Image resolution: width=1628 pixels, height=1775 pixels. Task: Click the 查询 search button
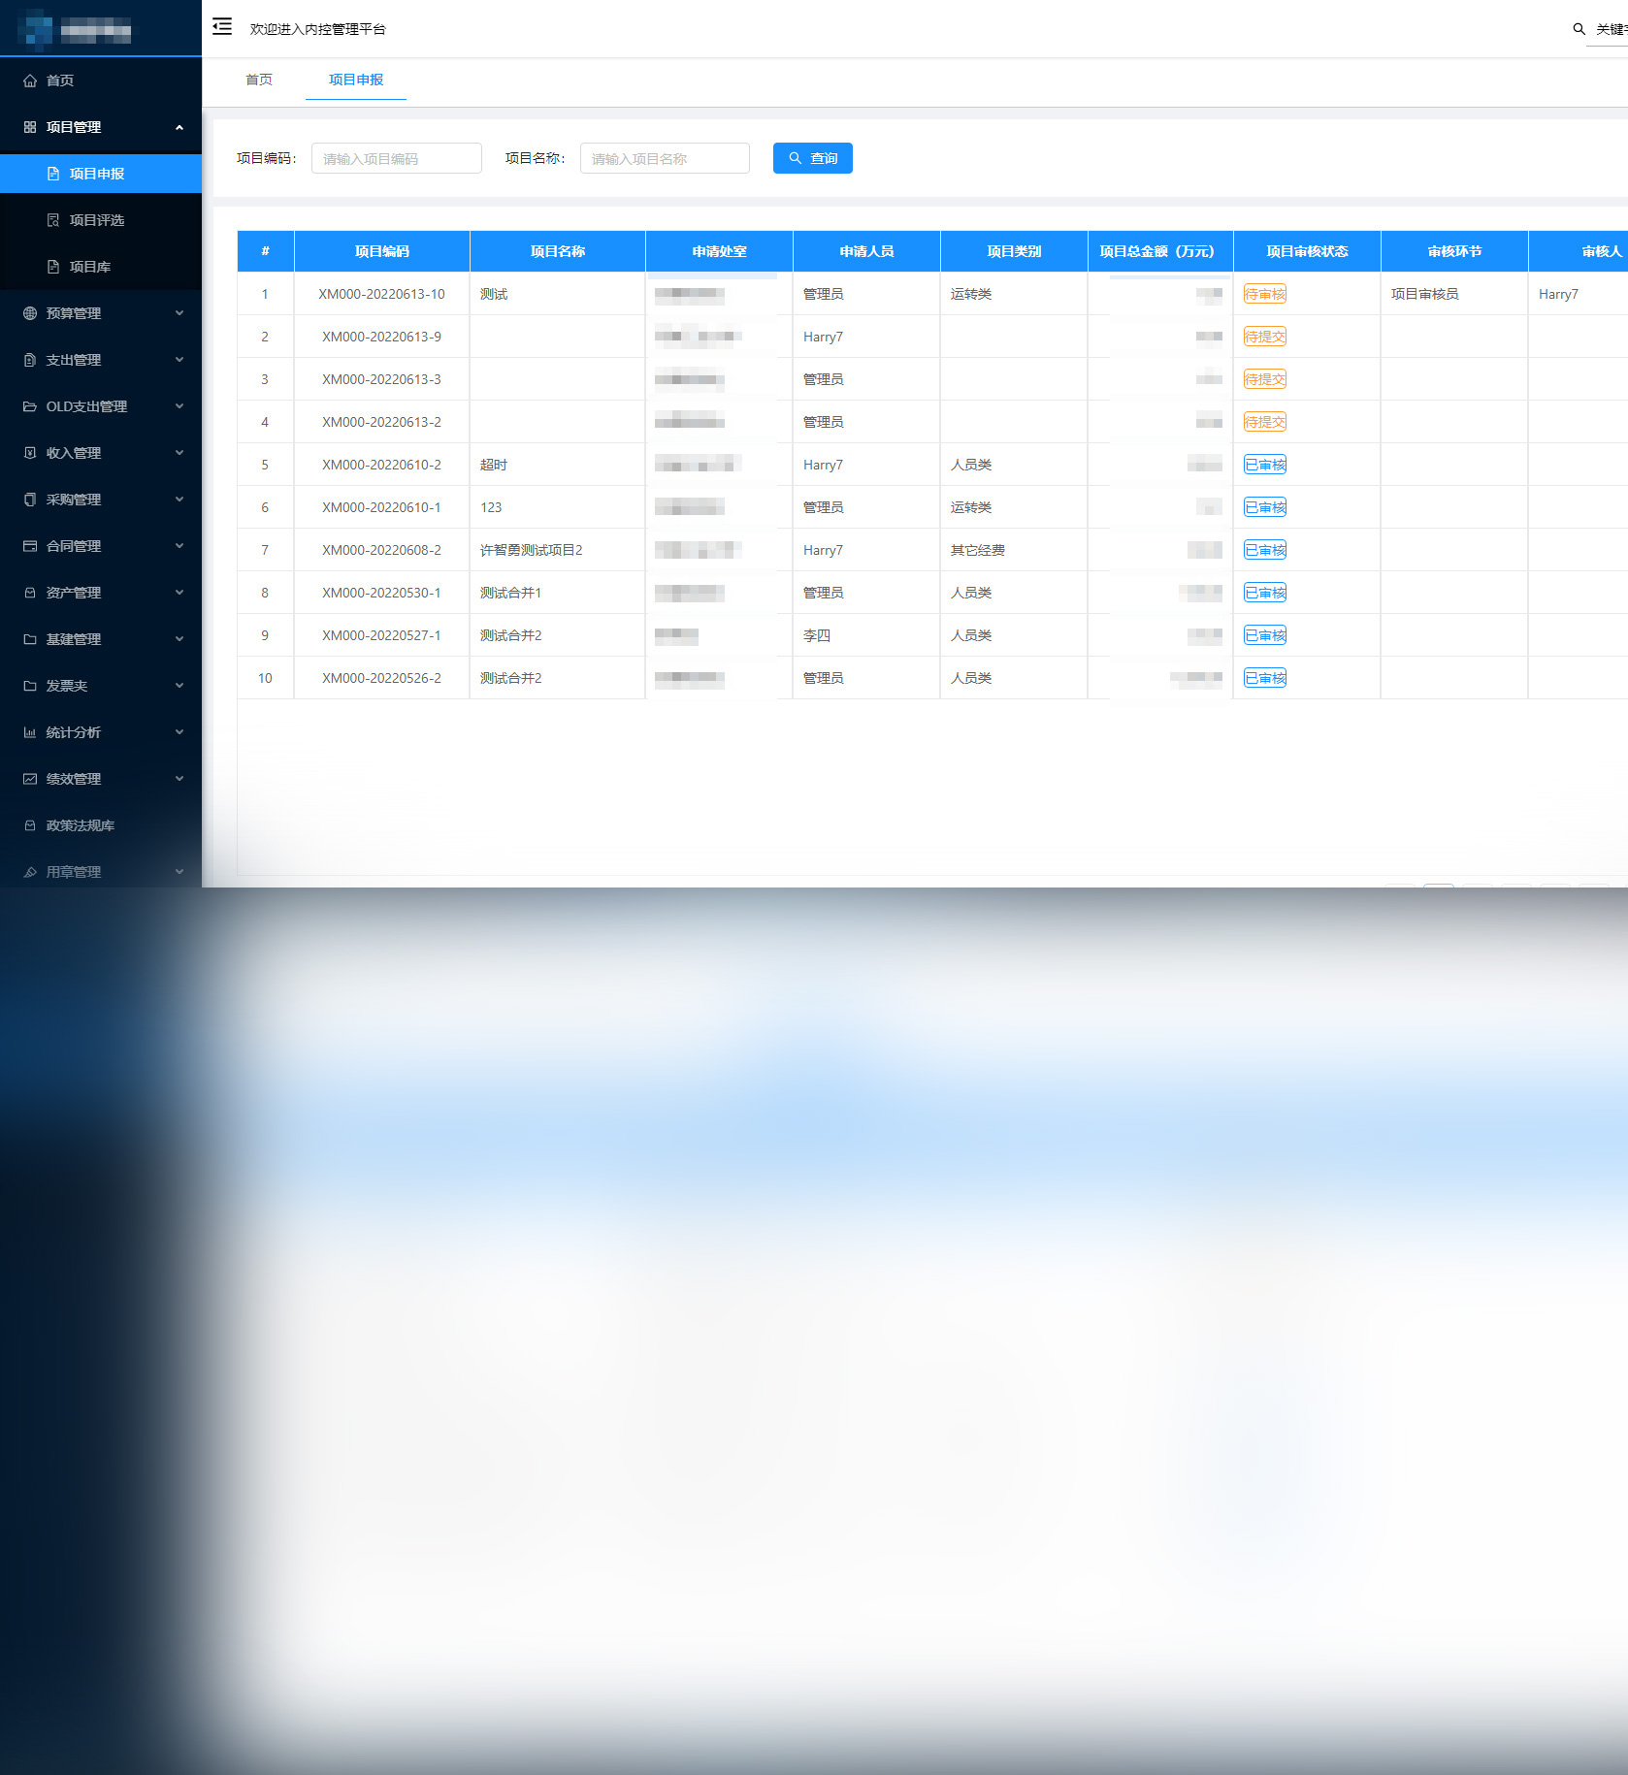pyautogui.click(x=812, y=158)
